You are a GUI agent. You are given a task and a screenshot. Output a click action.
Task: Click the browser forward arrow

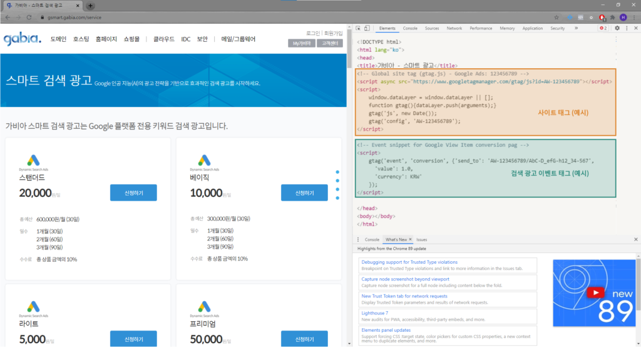18,17
